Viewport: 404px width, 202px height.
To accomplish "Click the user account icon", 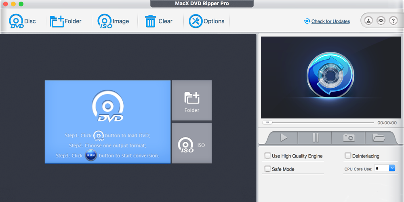I will tap(368, 21).
